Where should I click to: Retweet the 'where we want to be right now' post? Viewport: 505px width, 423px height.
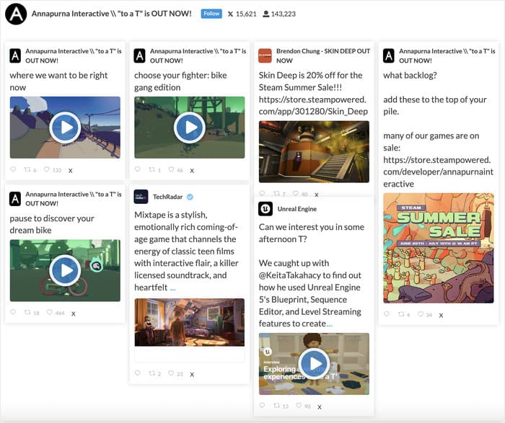27,169
